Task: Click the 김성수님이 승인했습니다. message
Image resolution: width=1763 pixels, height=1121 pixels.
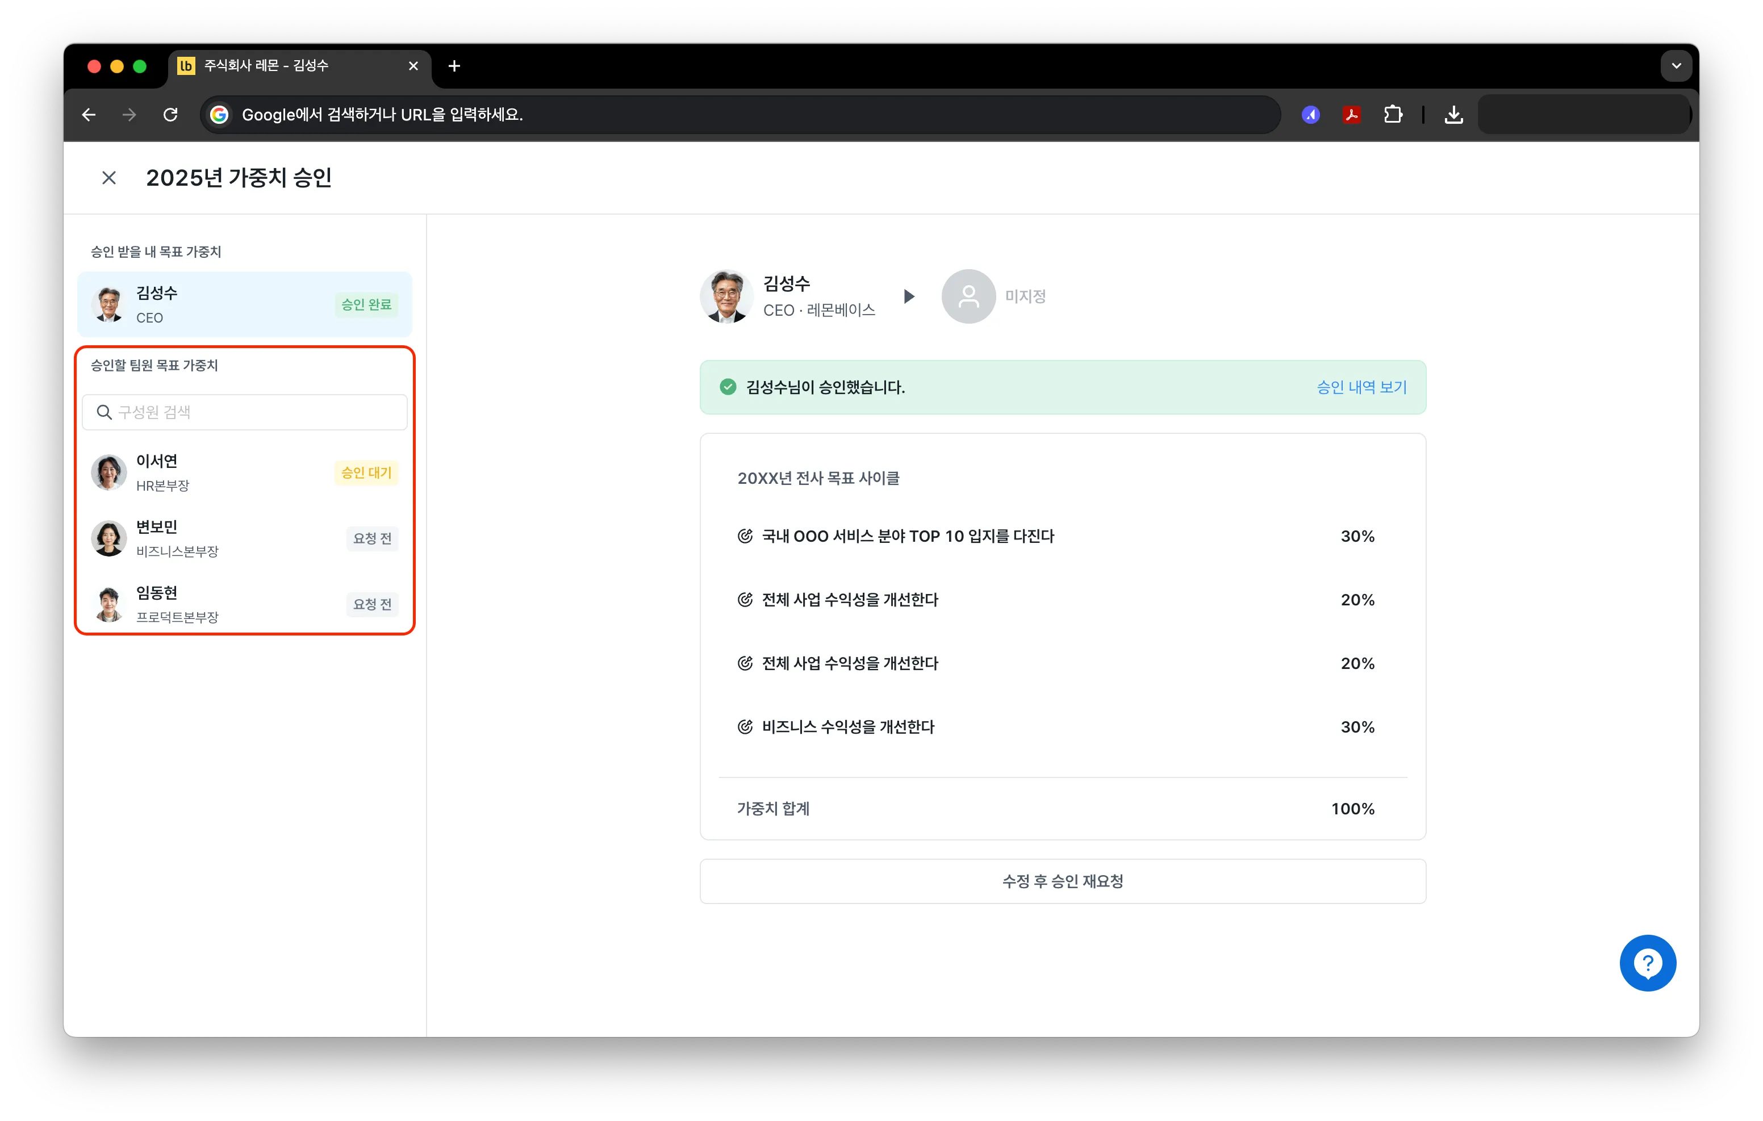Action: point(825,387)
